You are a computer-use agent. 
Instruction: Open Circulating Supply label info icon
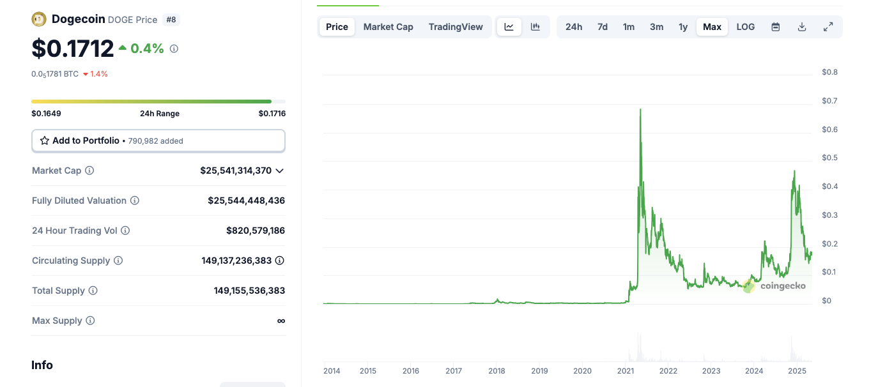[118, 261]
